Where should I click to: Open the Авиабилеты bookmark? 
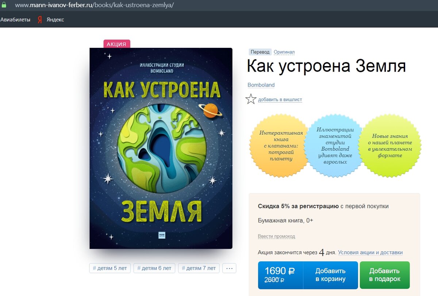[x=15, y=20]
